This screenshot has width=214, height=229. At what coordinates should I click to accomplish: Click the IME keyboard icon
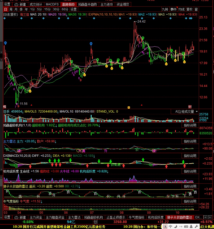click(186, 226)
